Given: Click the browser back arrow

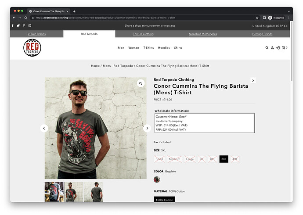Looking at the screenshot, I should tap(14, 18).
